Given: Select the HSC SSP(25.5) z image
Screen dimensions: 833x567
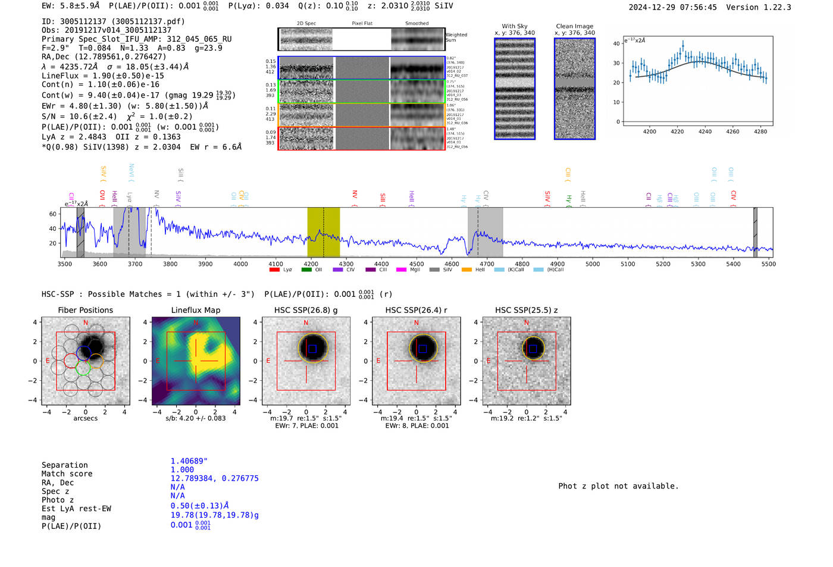Looking at the screenshot, I should [x=526, y=361].
